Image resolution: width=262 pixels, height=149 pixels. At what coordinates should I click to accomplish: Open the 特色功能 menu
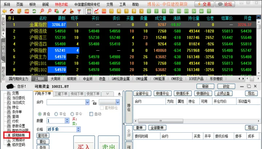pyautogui.click(x=61, y=4)
